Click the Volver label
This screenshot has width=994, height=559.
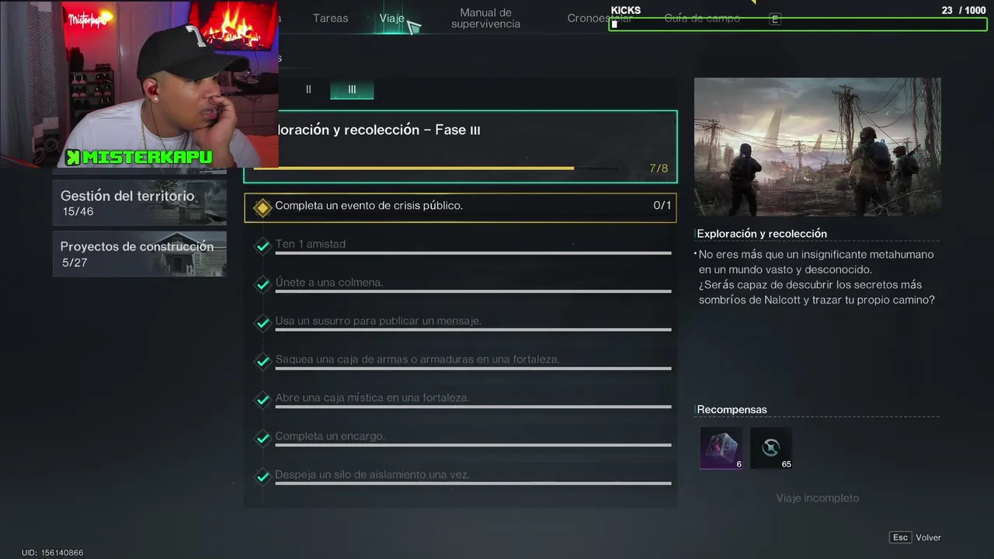point(928,537)
